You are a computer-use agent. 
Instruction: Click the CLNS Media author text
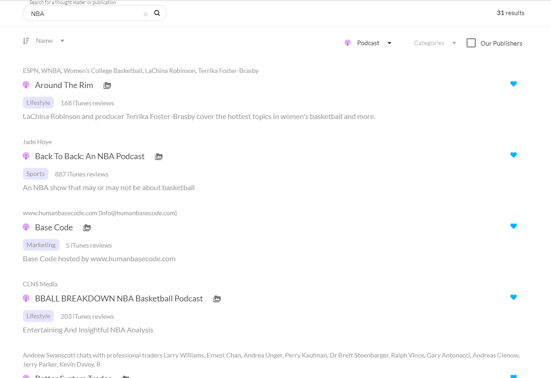point(40,284)
